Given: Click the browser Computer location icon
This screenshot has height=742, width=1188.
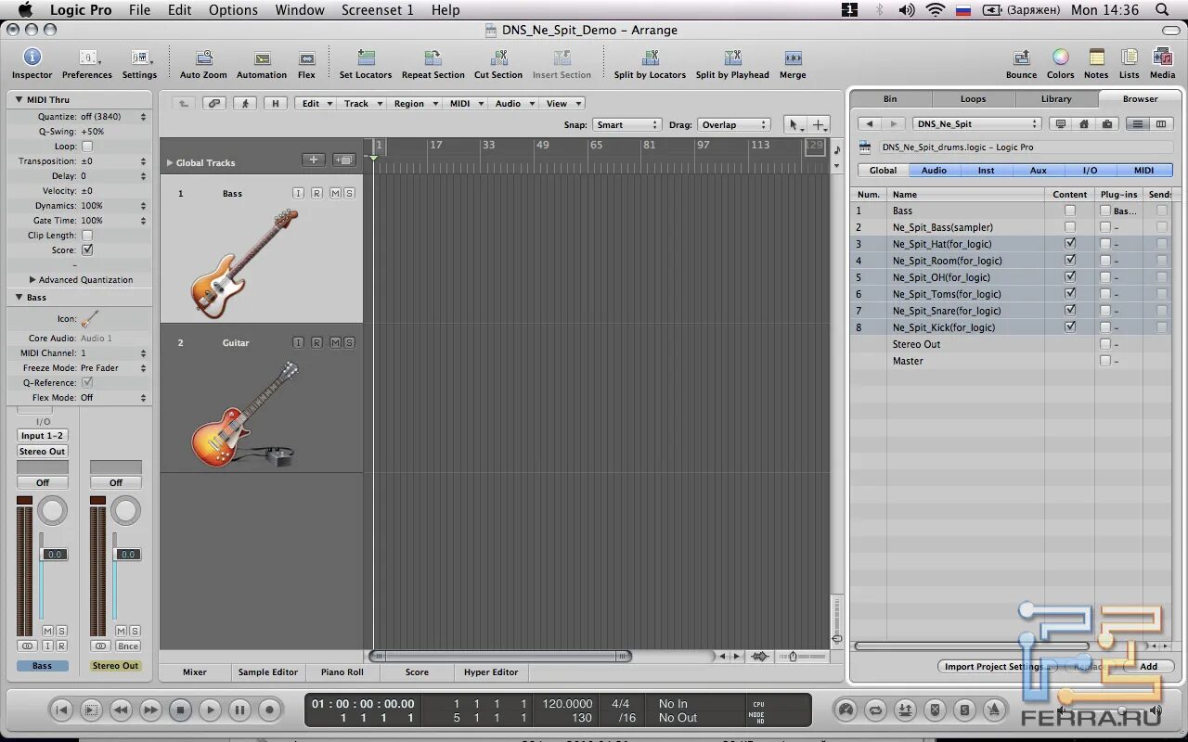Looking at the screenshot, I should [x=1060, y=123].
